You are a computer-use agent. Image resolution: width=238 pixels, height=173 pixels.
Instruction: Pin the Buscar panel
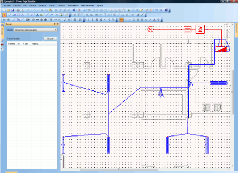[x=55, y=24]
